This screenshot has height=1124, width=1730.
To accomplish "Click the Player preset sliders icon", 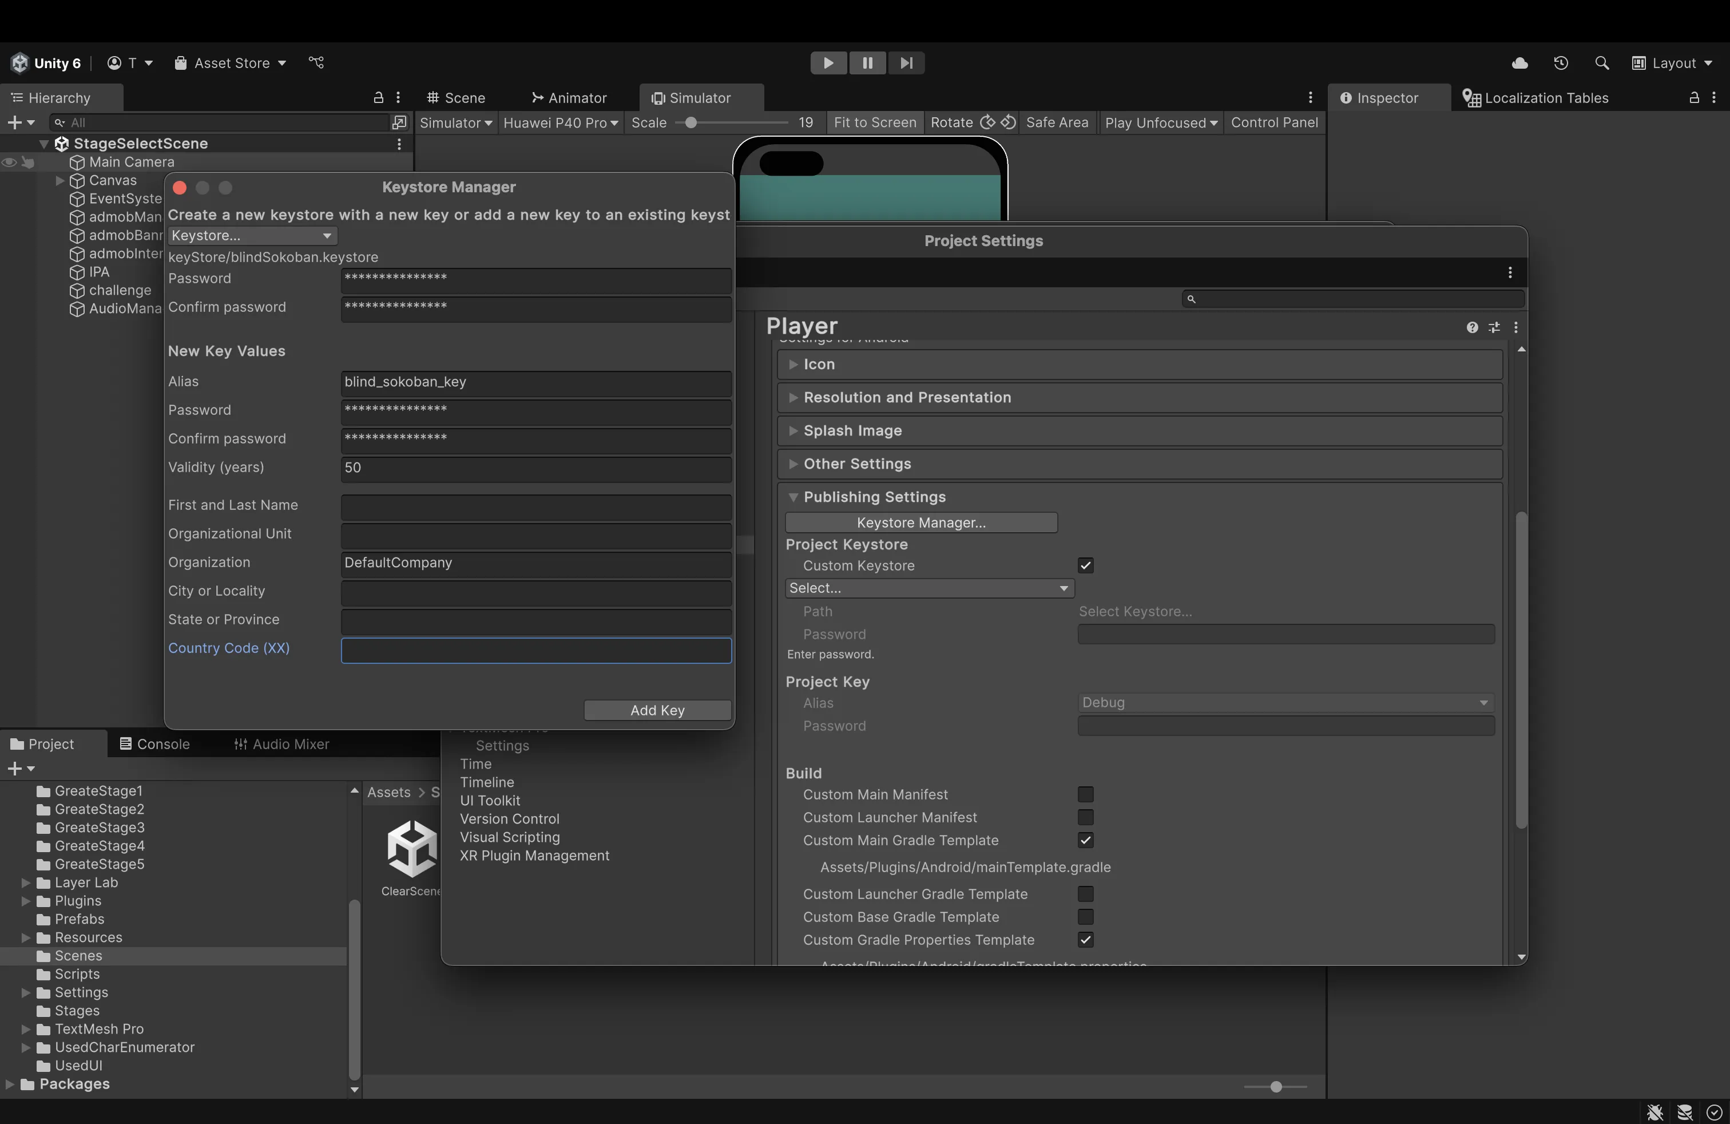I will pyautogui.click(x=1494, y=327).
